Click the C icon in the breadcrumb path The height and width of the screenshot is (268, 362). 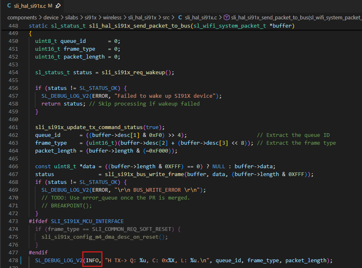(x=180, y=18)
